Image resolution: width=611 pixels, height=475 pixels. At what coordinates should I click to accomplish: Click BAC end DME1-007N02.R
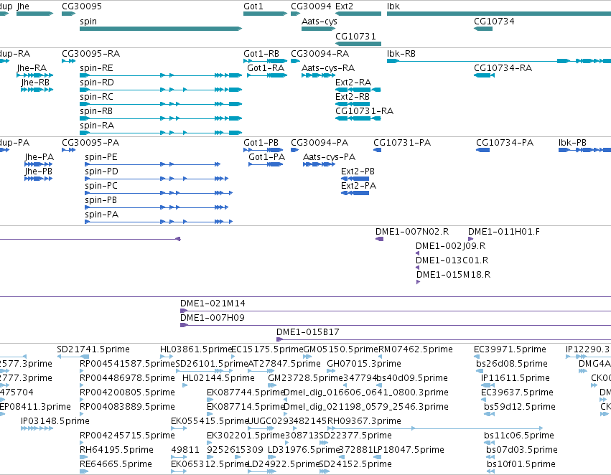click(380, 239)
